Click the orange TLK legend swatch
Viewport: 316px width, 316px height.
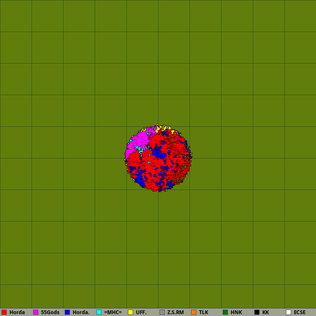click(x=194, y=312)
